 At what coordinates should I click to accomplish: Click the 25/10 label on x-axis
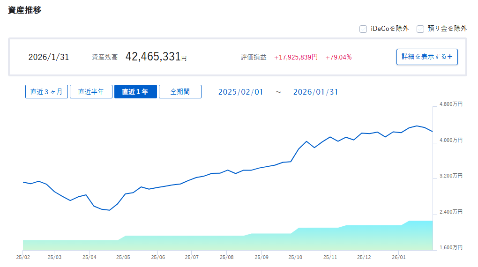(x=295, y=257)
